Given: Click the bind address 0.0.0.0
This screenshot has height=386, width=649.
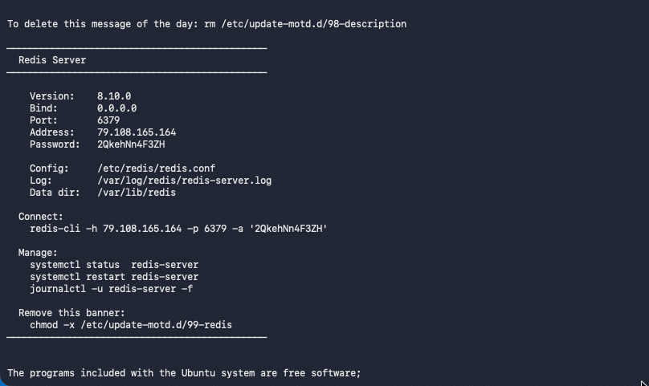Looking at the screenshot, I should coord(116,108).
